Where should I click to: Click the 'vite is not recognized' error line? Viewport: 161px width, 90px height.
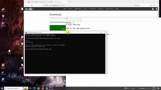[x=45, y=45]
